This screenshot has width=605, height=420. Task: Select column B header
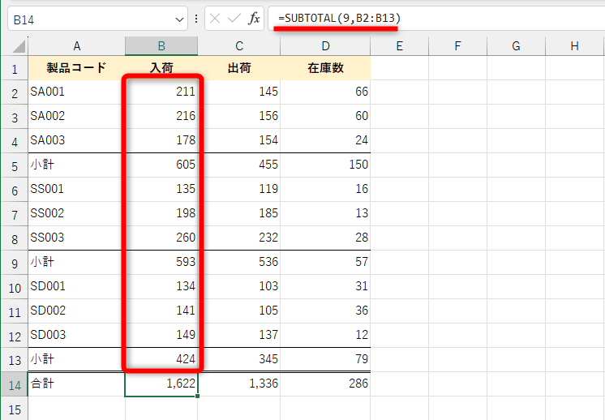click(x=161, y=46)
